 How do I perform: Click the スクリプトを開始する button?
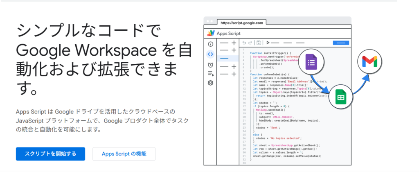click(50, 154)
